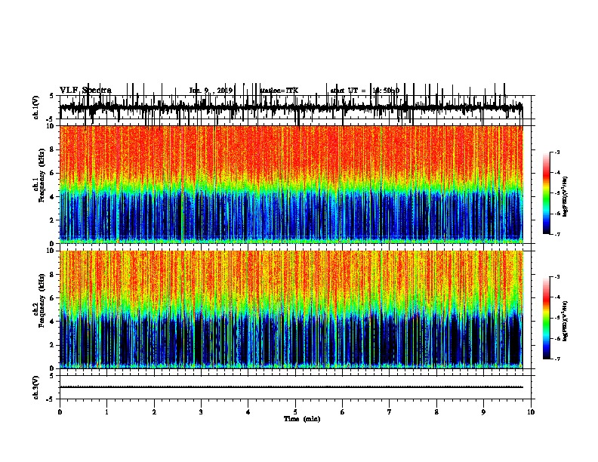Click the 'VLF Spectra' plot title
The width and height of the screenshot is (598, 462).
(x=85, y=91)
